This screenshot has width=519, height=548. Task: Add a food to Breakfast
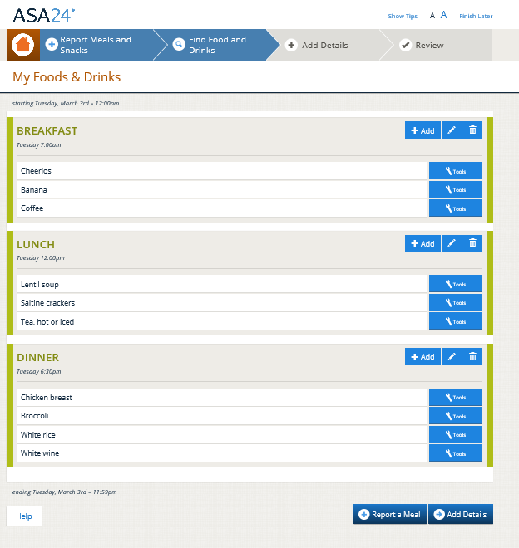pyautogui.click(x=423, y=130)
